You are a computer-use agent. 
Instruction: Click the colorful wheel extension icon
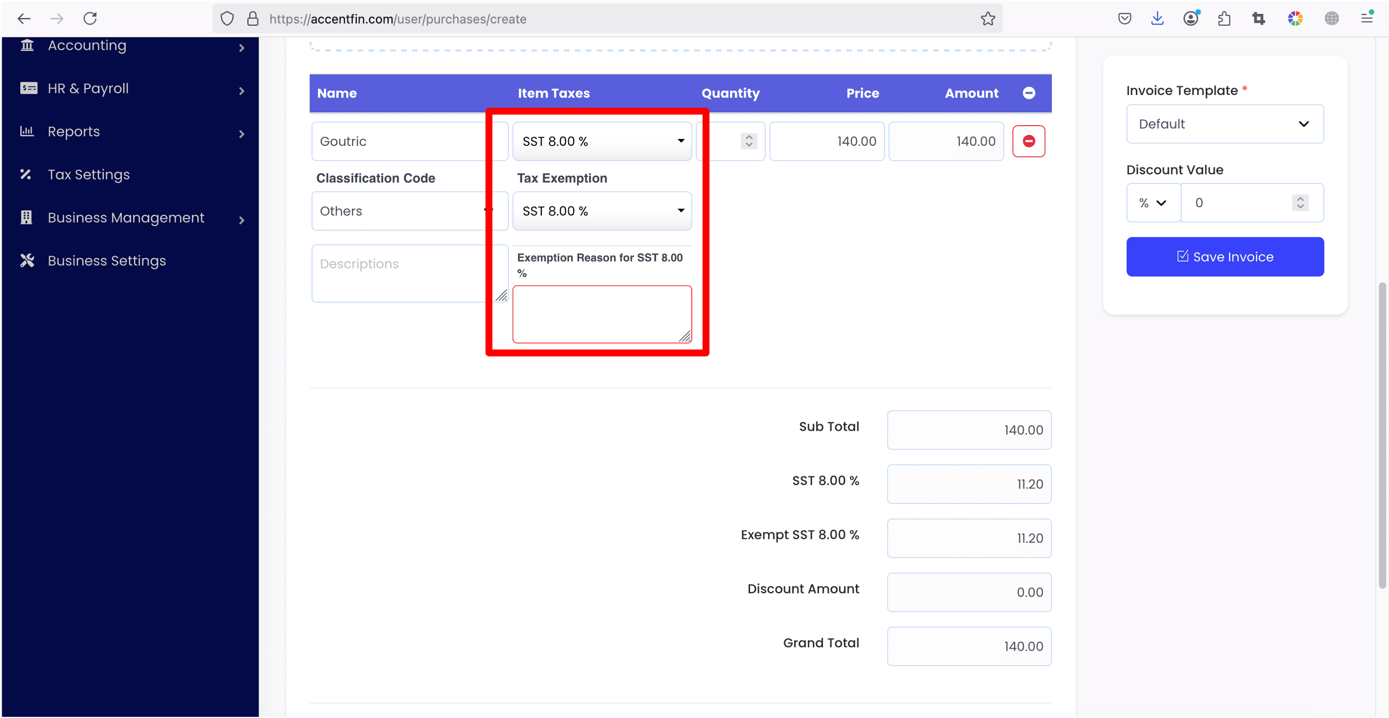1295,19
